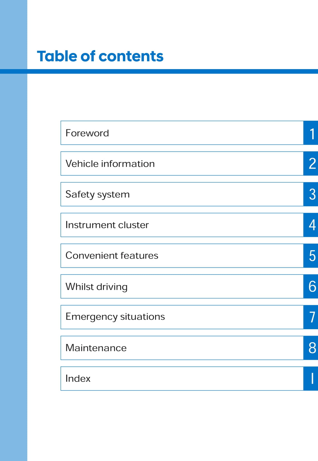Go to the Safety system chapter
This screenshot has width=318, height=461.
point(182,194)
